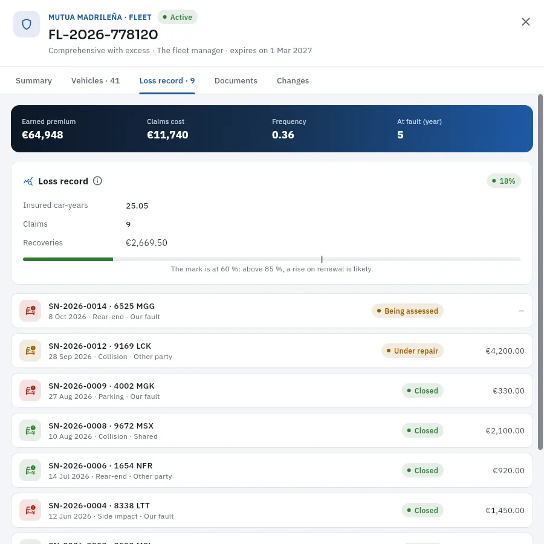The height and width of the screenshot is (544, 544).
Task: Click the chart icon beside Loss record heading
Action: tap(28, 181)
